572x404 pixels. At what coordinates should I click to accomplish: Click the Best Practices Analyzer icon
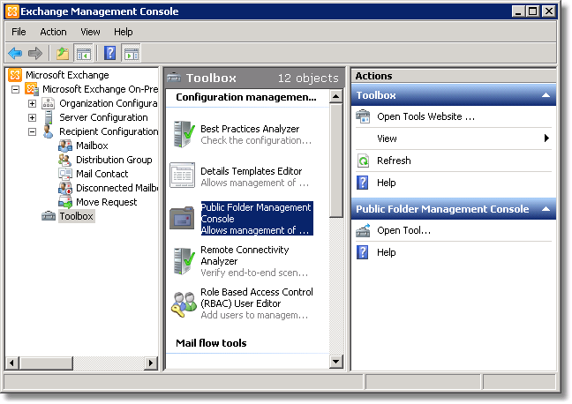(x=184, y=134)
